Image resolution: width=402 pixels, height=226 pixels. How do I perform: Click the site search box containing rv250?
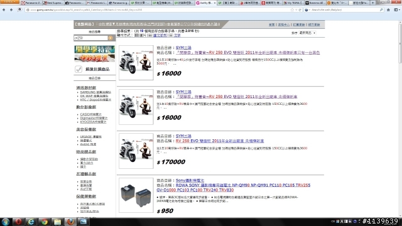[90, 38]
